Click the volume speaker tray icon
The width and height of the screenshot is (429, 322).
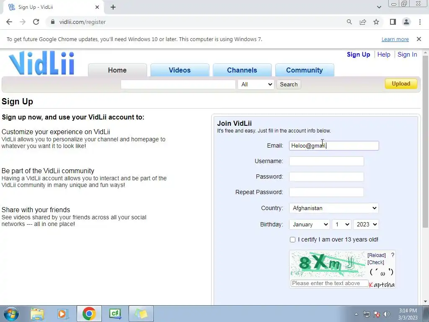coord(386,314)
